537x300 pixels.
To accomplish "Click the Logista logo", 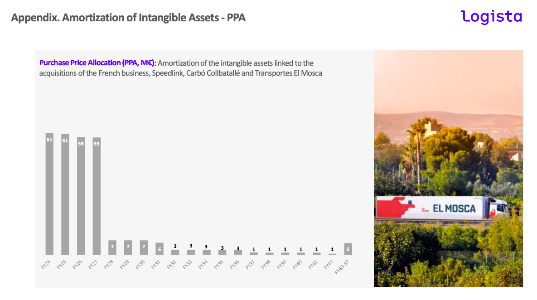I will coord(491,17).
